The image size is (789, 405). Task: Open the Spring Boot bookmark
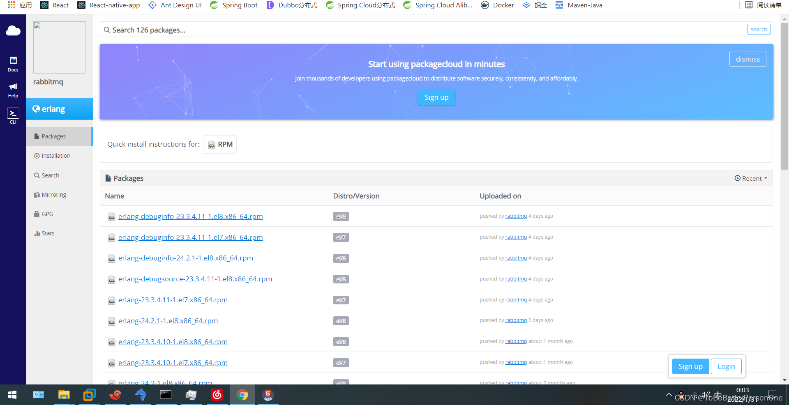[x=234, y=5]
